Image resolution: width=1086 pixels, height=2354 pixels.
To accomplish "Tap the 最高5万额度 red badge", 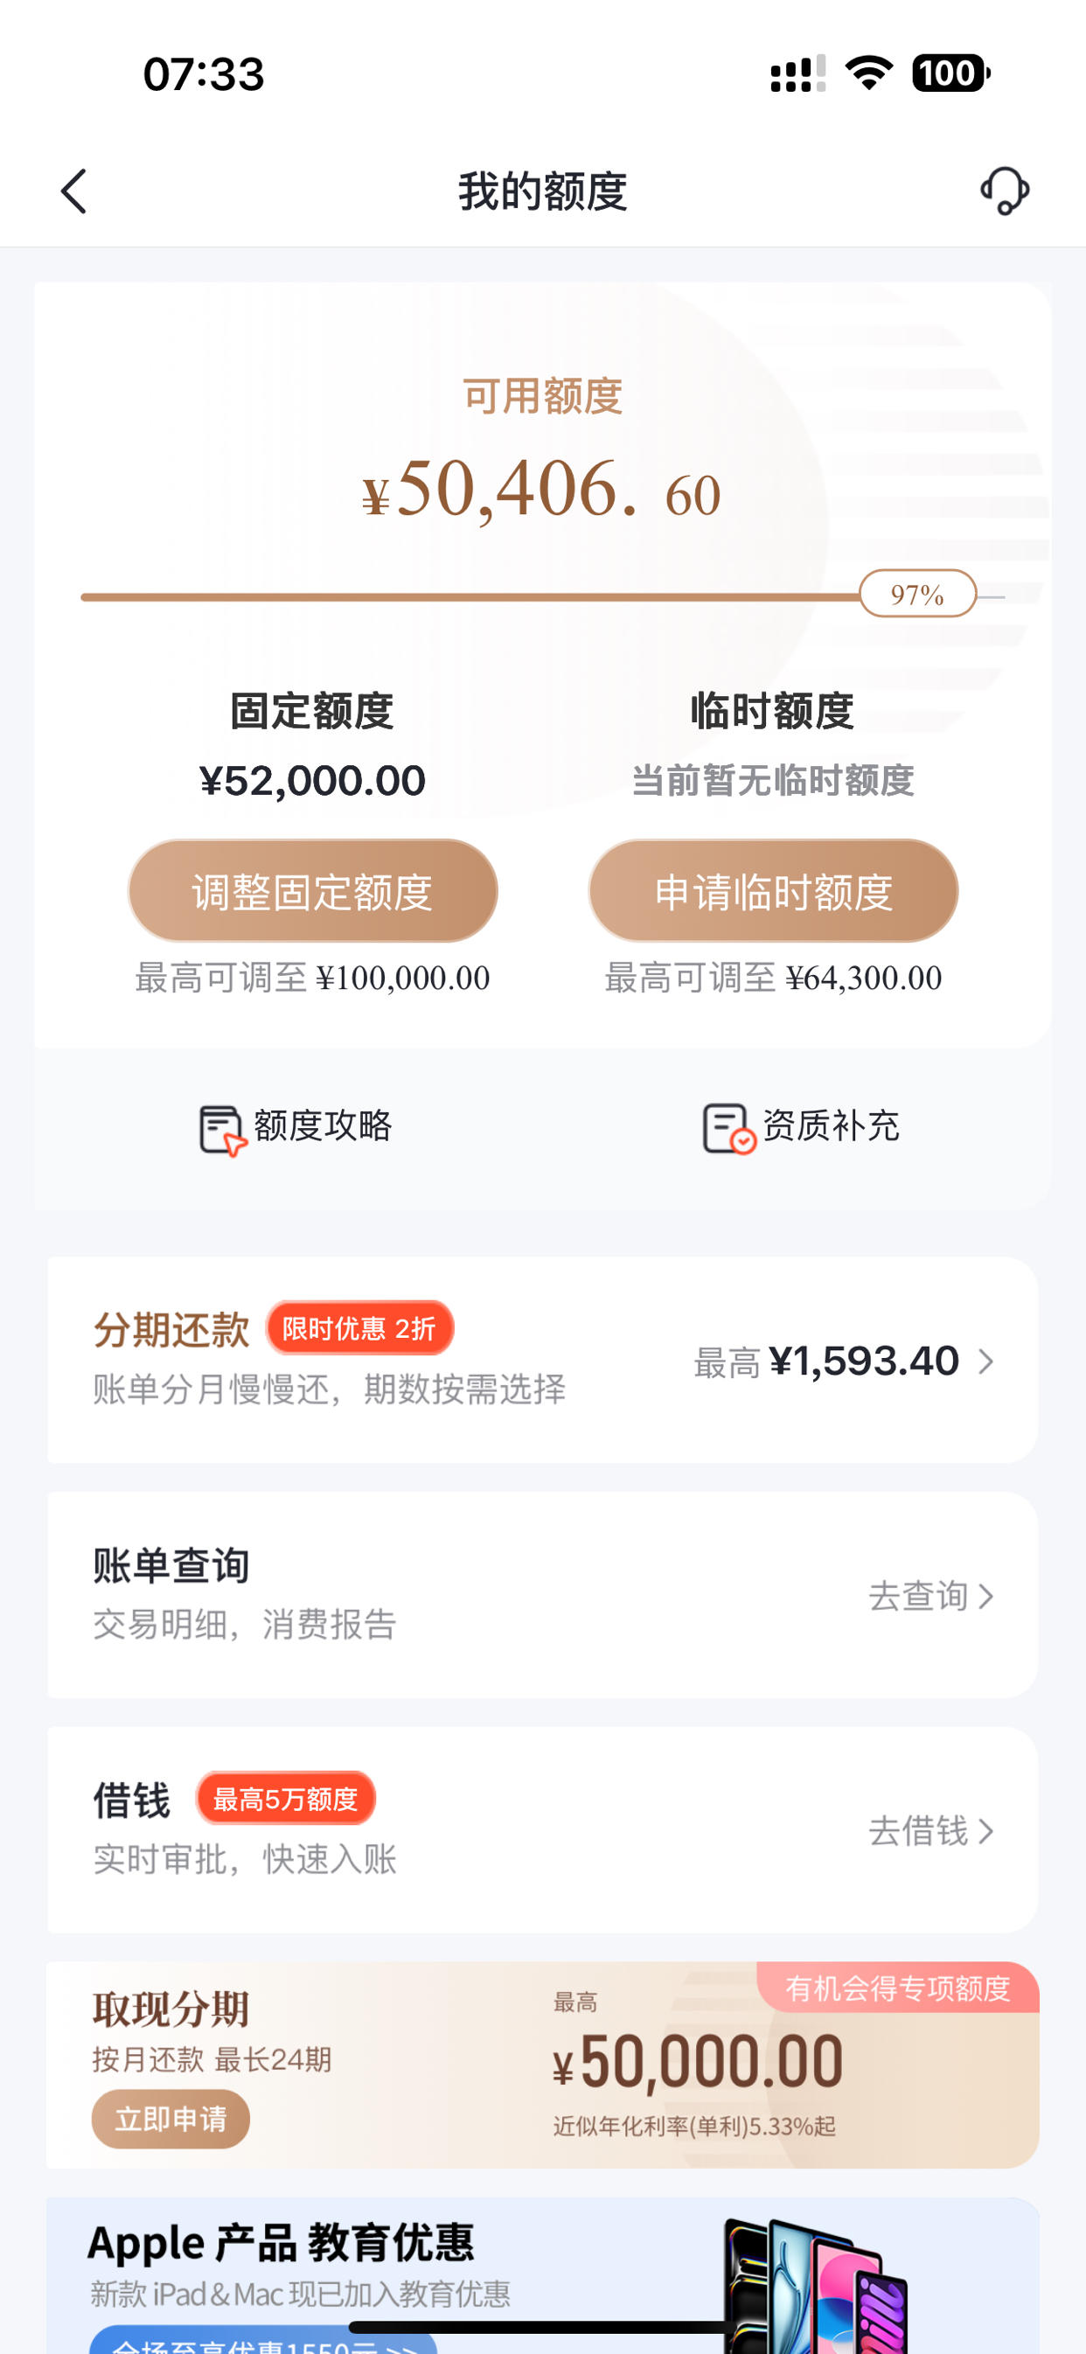I will coord(285,1799).
